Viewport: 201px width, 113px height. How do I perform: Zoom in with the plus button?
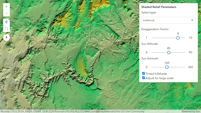coord(7,7)
